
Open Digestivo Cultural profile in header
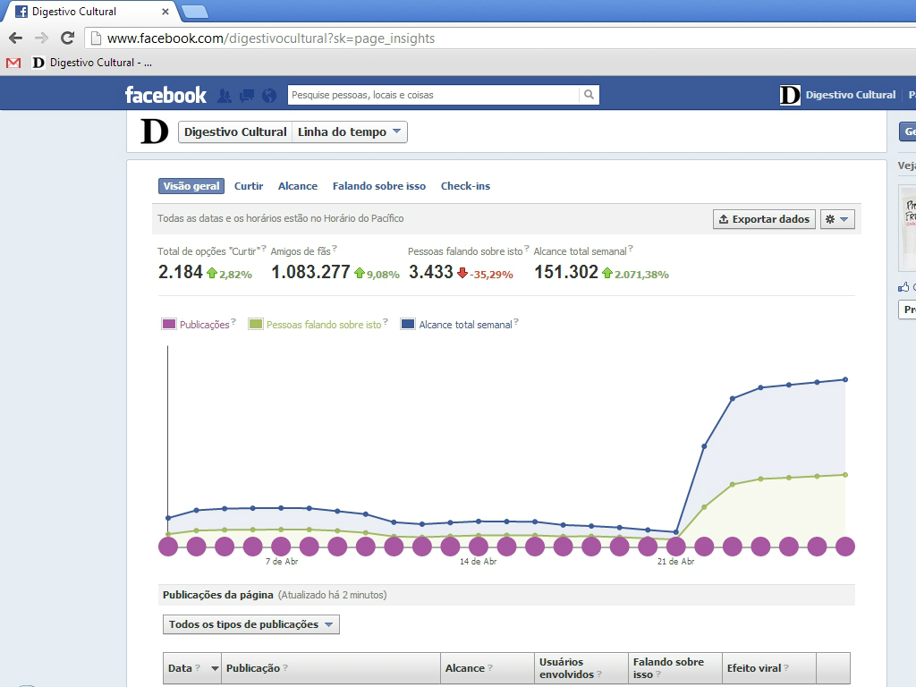pos(837,95)
